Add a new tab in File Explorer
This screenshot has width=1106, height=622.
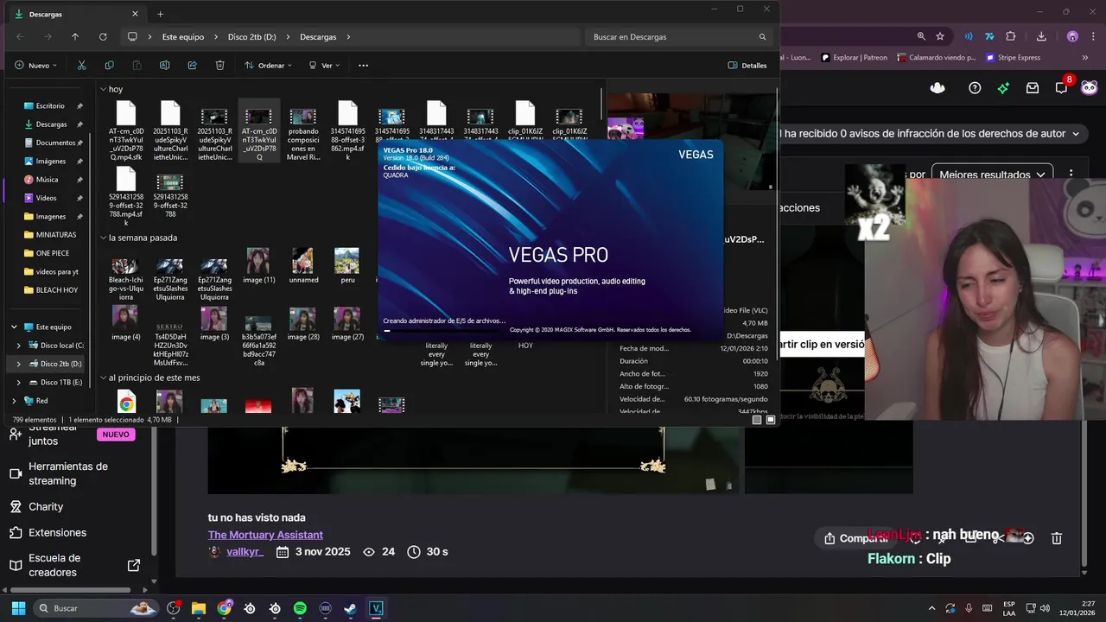click(x=160, y=14)
